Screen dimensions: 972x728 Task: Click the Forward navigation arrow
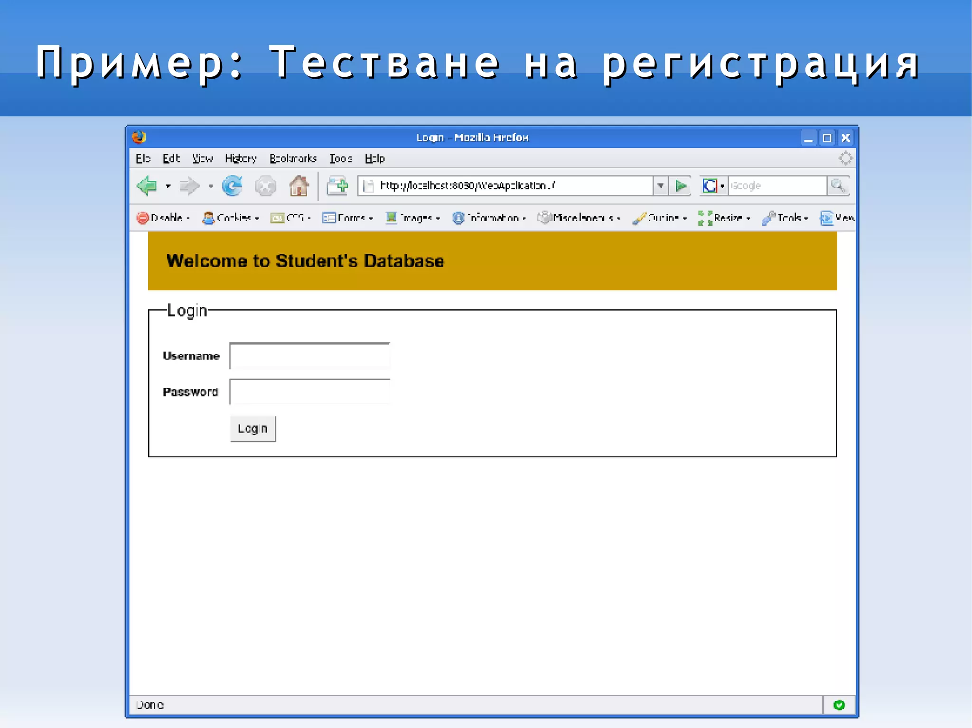pyautogui.click(x=189, y=186)
